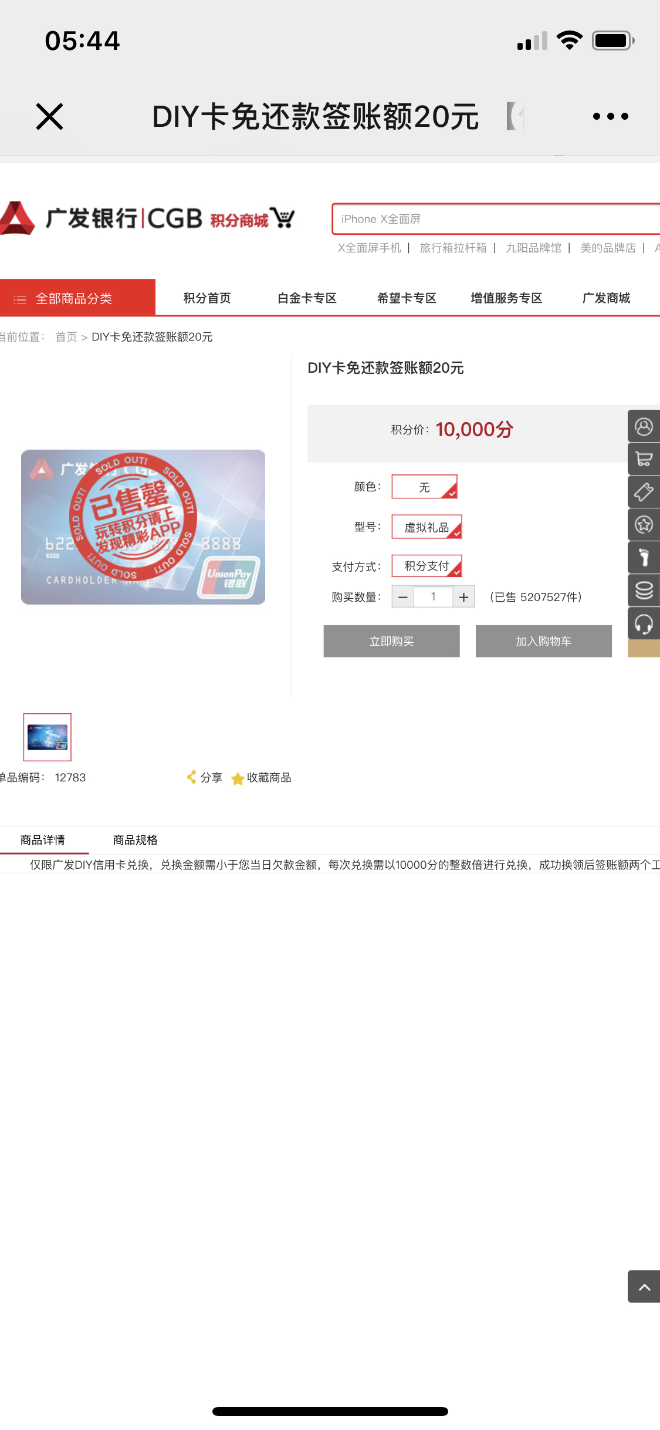This screenshot has width=660, height=1430.
Task: Select model option 虚拟礼品
Action: (x=427, y=527)
